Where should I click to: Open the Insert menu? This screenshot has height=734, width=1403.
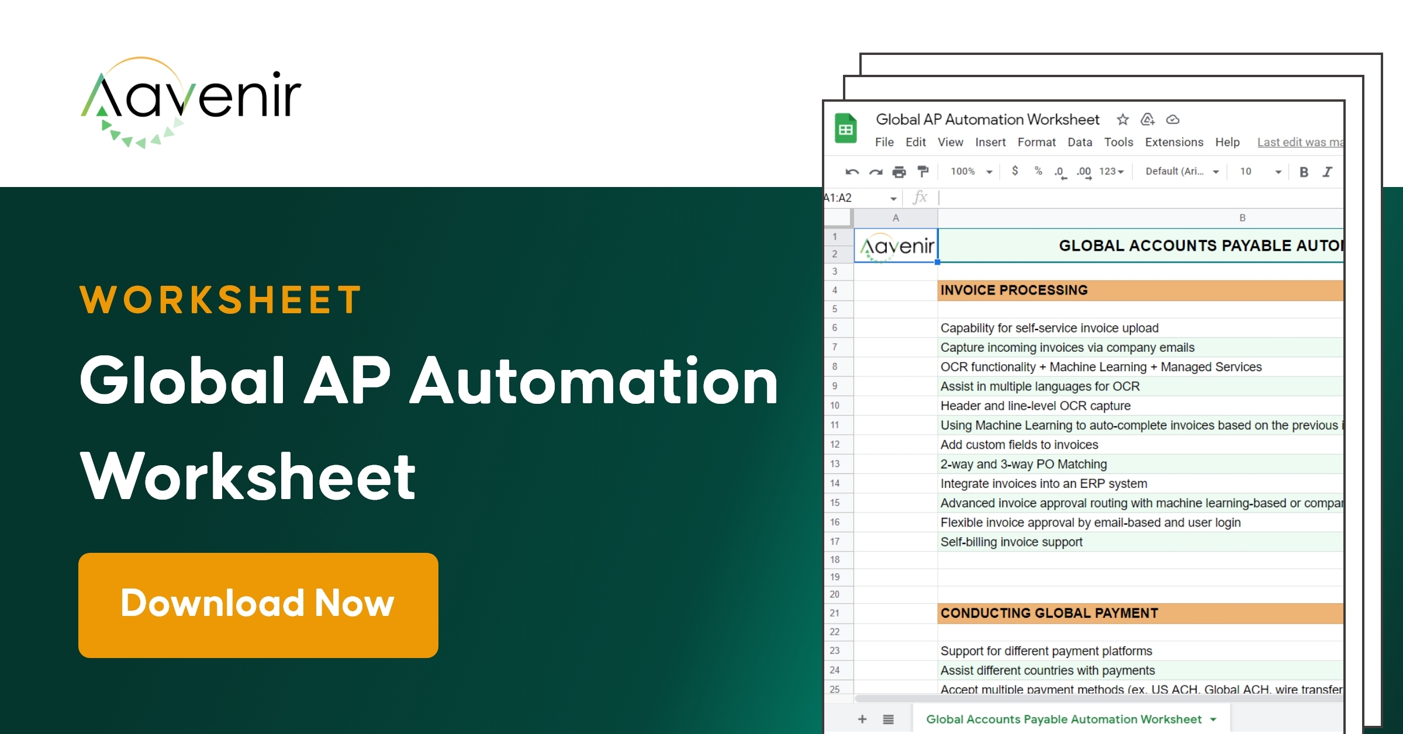click(990, 142)
